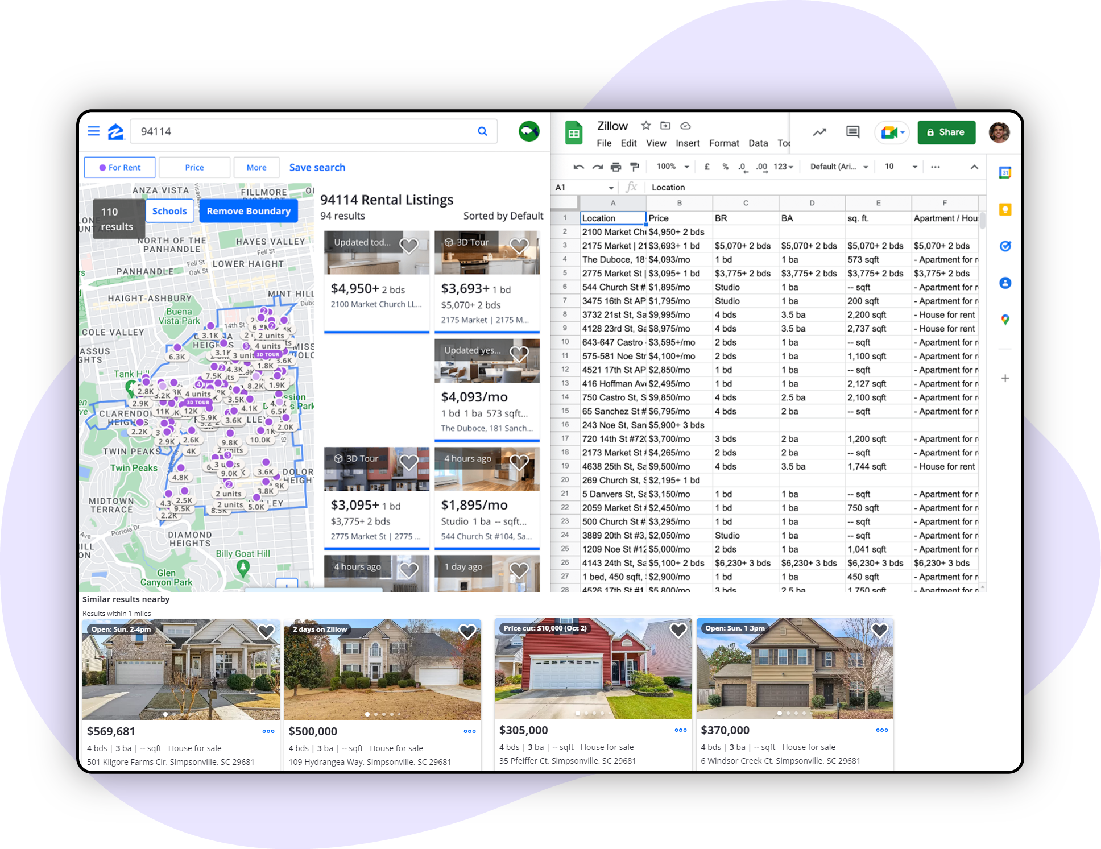Save the $500,000 house with heart

[x=467, y=631]
